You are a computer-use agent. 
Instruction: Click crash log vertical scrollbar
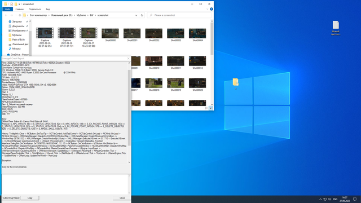(x=129, y=108)
